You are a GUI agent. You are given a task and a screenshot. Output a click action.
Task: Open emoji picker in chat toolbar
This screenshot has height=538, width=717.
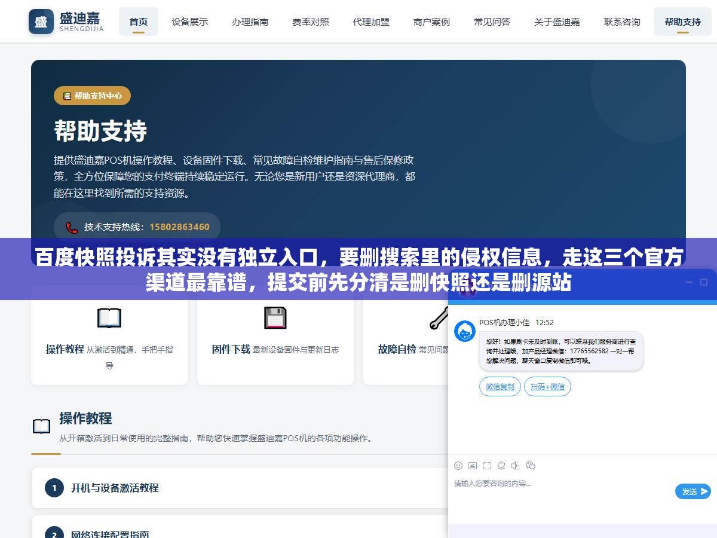click(x=458, y=466)
